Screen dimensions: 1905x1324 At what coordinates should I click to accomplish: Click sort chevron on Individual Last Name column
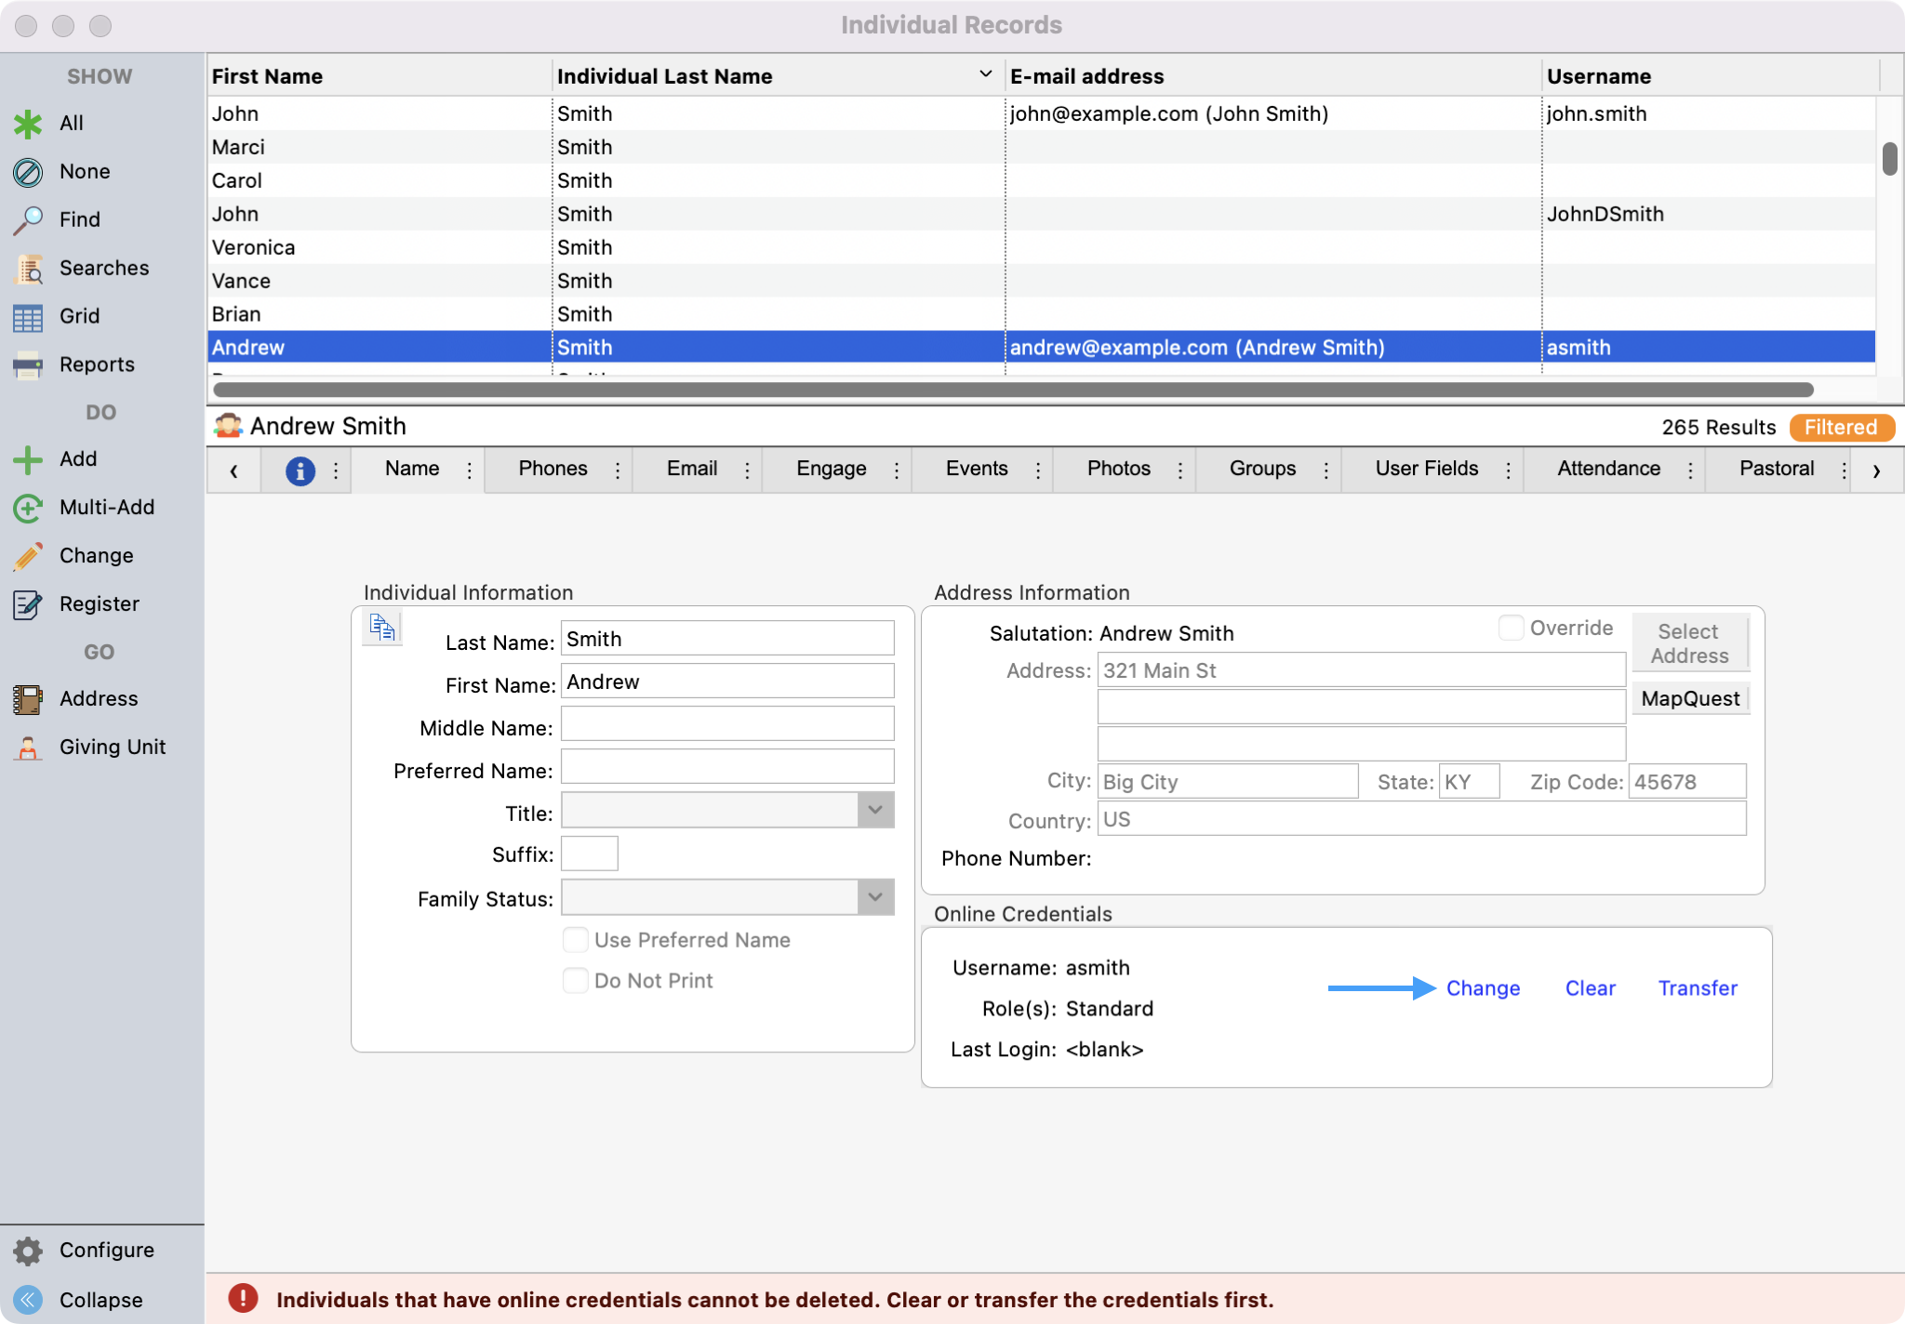pyautogui.click(x=985, y=74)
